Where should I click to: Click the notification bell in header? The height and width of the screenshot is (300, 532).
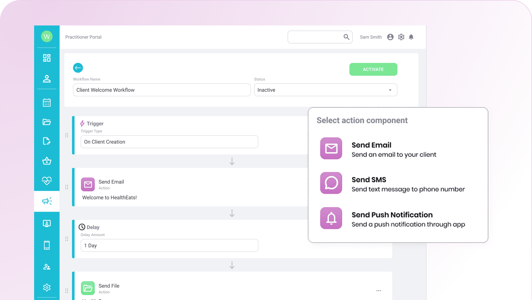click(x=411, y=37)
